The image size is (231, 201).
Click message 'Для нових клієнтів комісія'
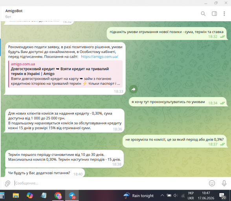click(65, 121)
